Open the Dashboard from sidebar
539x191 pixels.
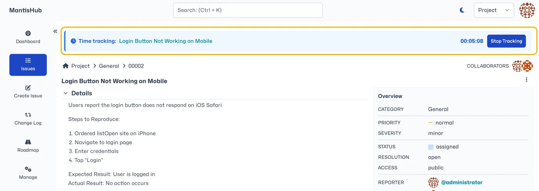pyautogui.click(x=28, y=37)
